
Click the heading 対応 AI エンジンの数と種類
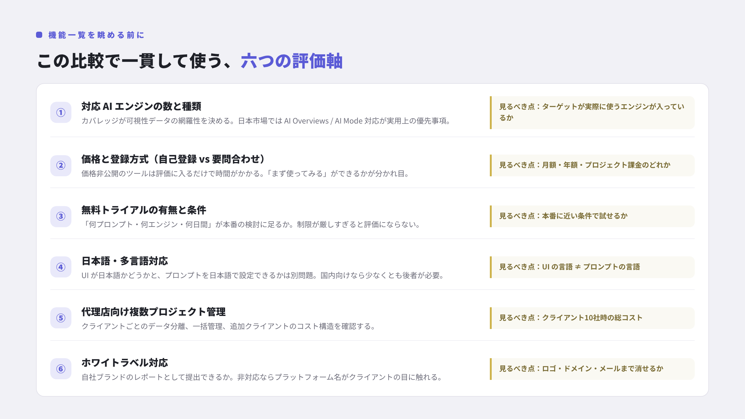click(141, 106)
